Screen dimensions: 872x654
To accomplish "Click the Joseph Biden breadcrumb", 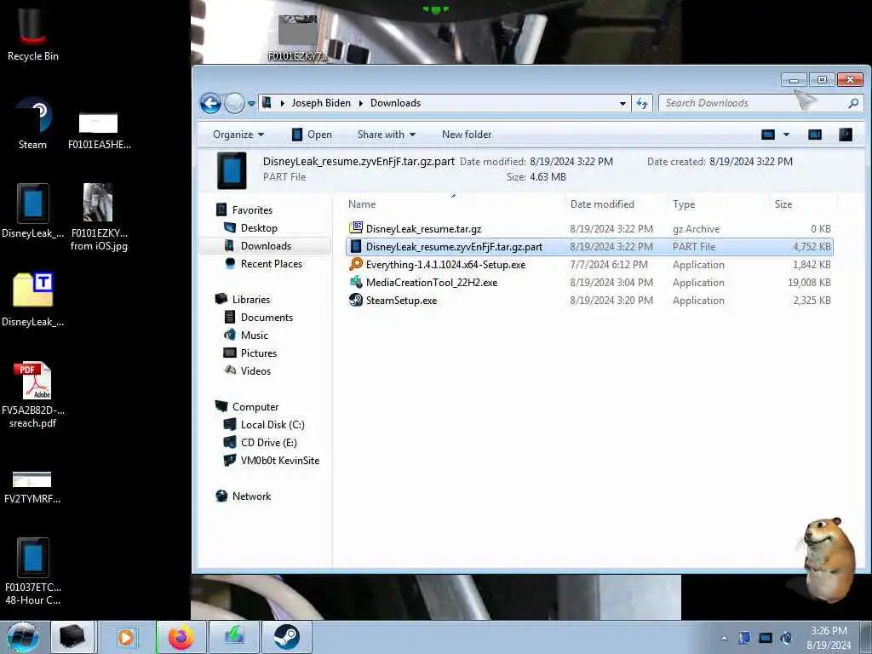I will click(321, 103).
